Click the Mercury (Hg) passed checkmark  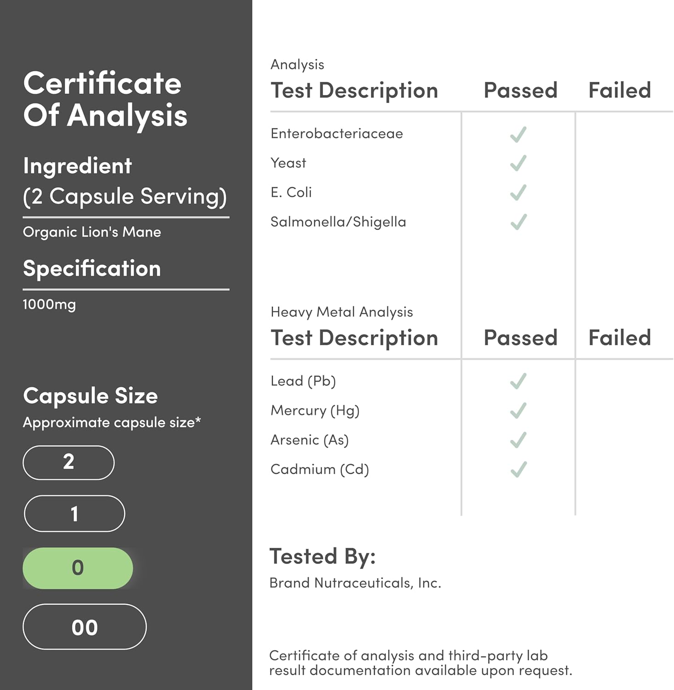pyautogui.click(x=518, y=411)
